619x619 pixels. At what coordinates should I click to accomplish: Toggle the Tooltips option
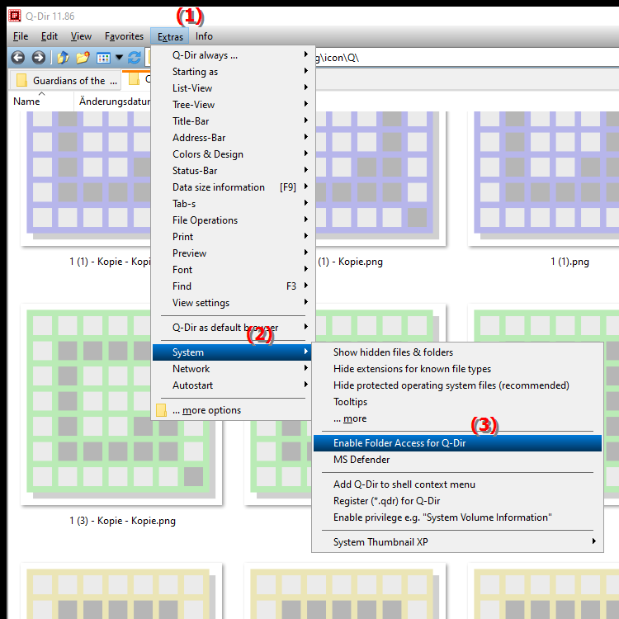pos(457,402)
